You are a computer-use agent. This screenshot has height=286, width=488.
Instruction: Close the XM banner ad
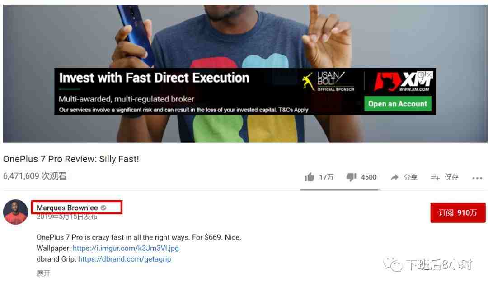429,74
